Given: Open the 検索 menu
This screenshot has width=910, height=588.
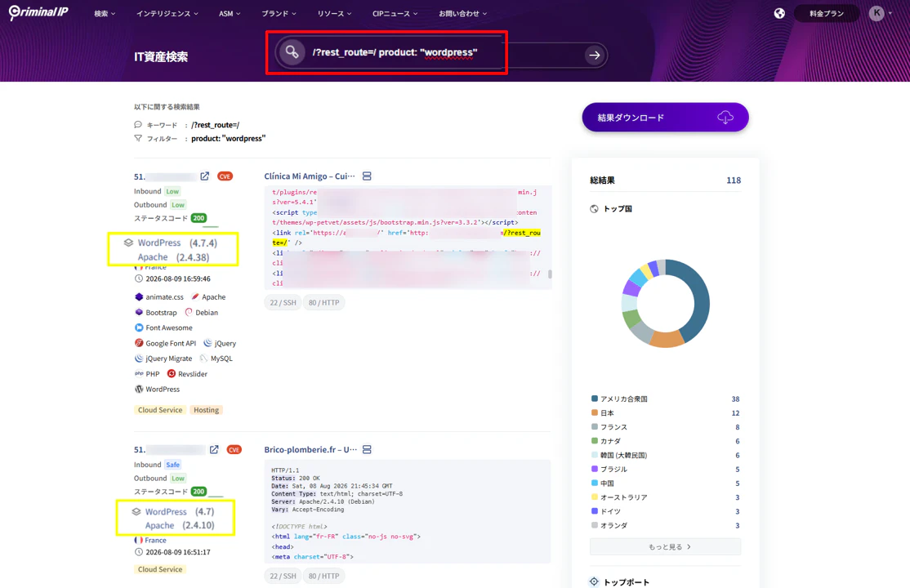Looking at the screenshot, I should pyautogui.click(x=105, y=13).
